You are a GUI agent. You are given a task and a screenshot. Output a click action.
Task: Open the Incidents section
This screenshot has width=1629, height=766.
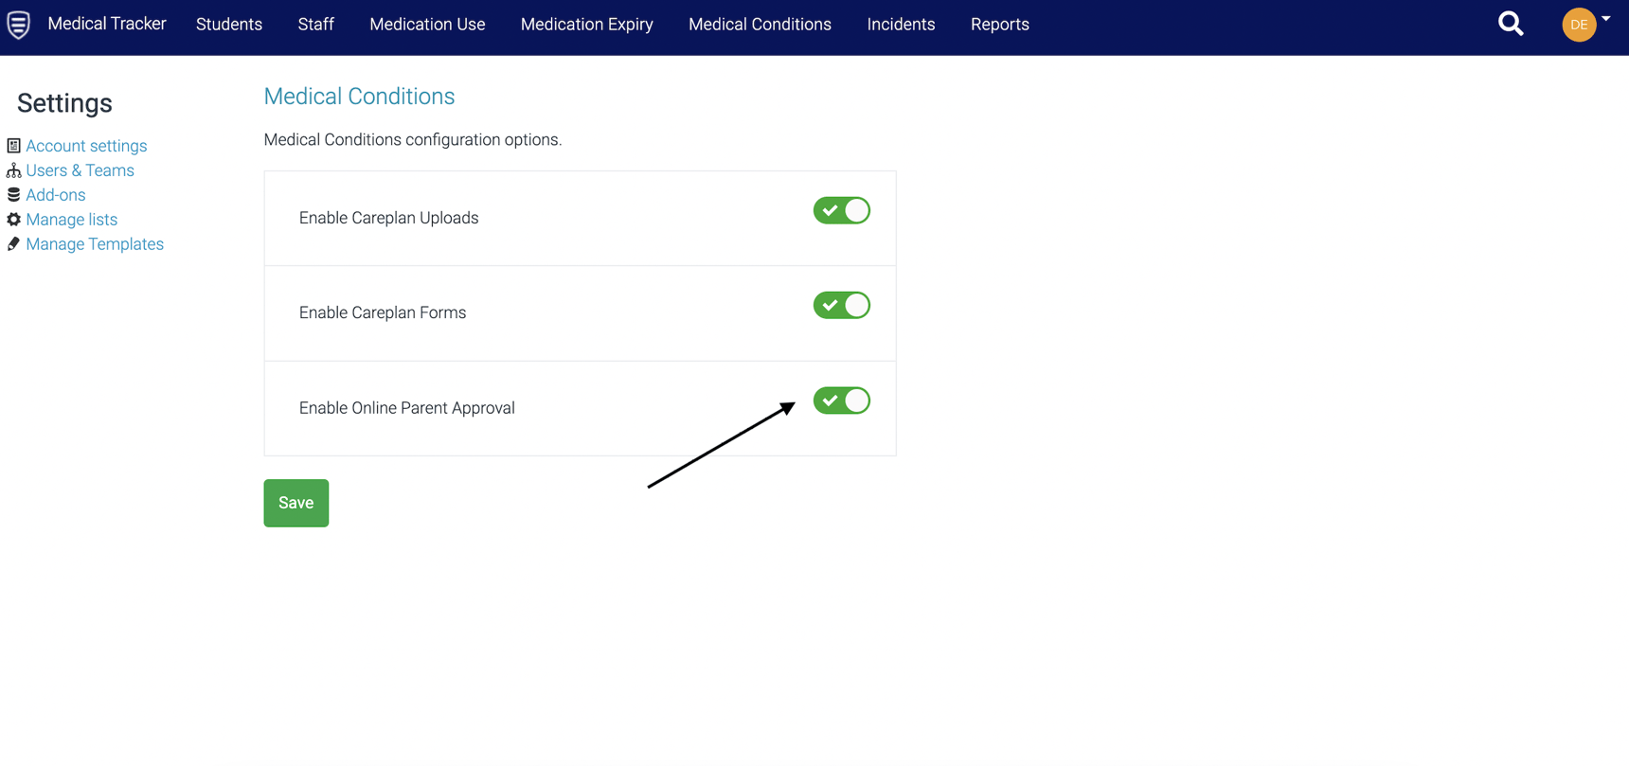coord(901,25)
